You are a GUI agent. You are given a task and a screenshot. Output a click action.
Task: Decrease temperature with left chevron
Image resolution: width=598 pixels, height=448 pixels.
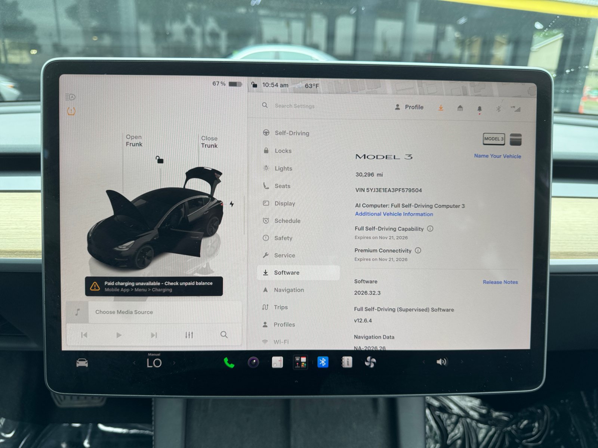coord(135,363)
